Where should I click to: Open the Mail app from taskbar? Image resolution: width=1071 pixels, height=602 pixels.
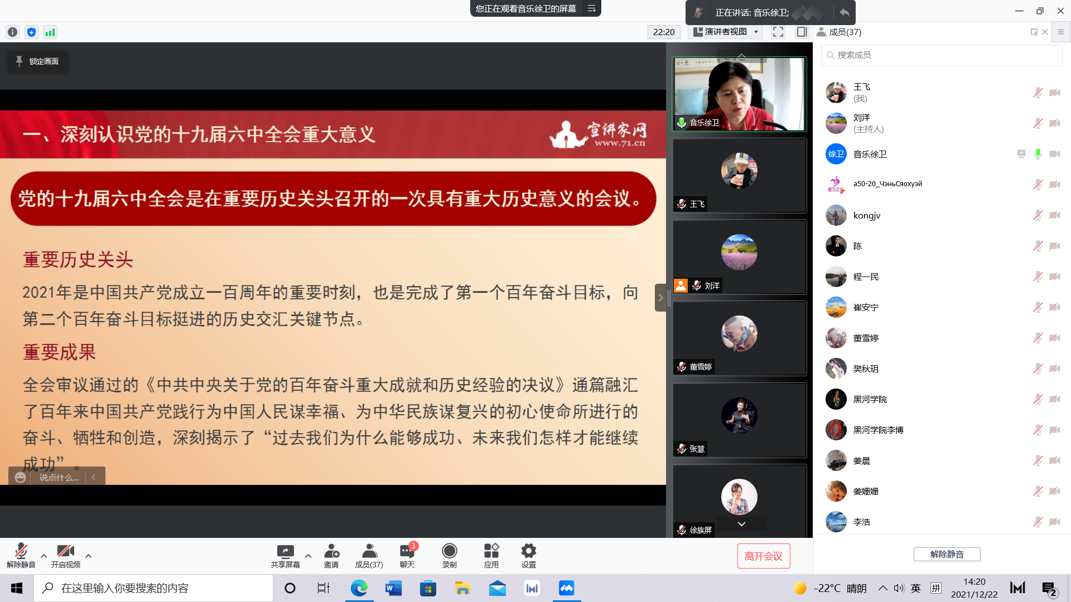497,588
